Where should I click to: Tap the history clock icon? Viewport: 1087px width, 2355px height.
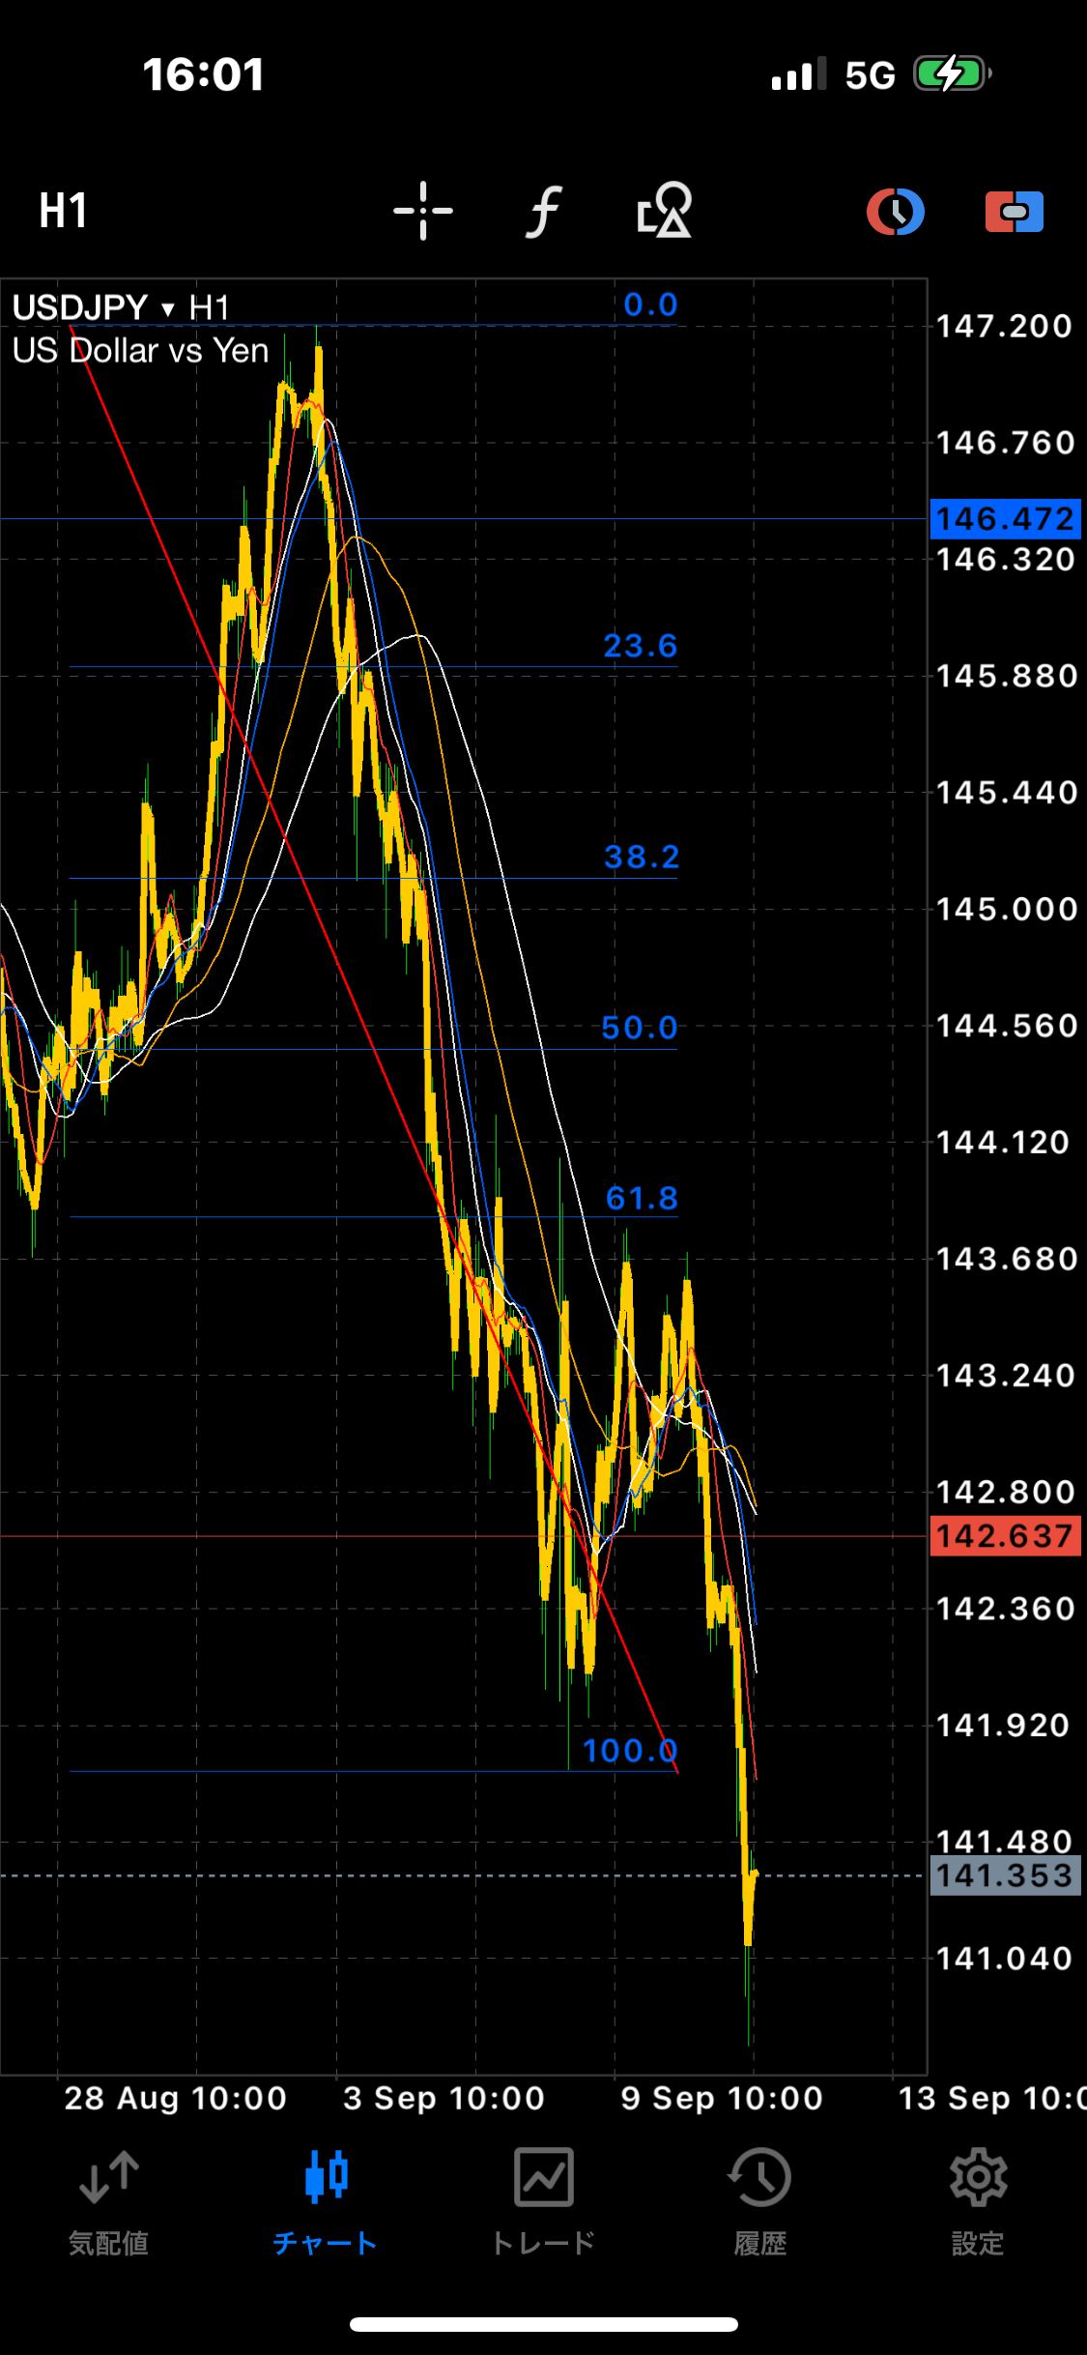(x=759, y=2177)
